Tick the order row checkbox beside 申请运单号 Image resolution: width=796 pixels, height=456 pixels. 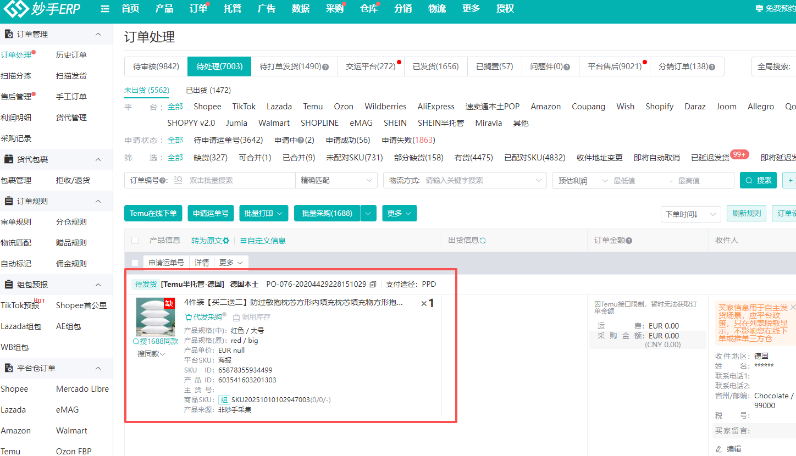(x=135, y=263)
